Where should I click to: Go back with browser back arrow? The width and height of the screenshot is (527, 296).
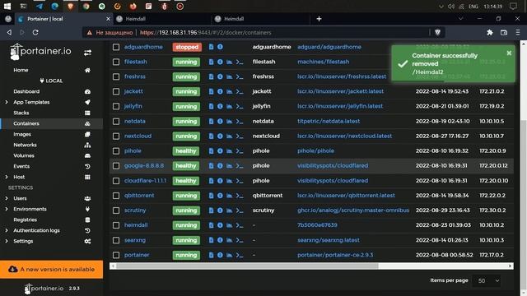[x=9, y=33]
